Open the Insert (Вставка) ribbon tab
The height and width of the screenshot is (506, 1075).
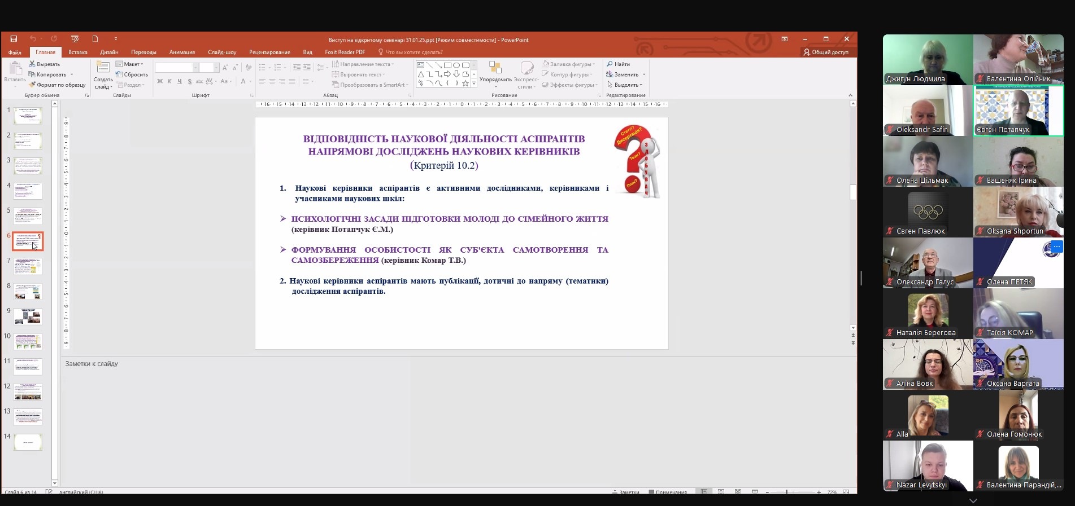78,52
